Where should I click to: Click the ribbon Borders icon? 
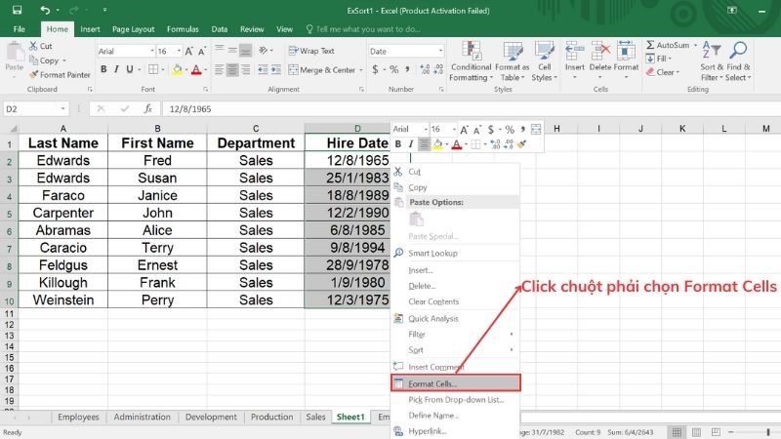[153, 69]
